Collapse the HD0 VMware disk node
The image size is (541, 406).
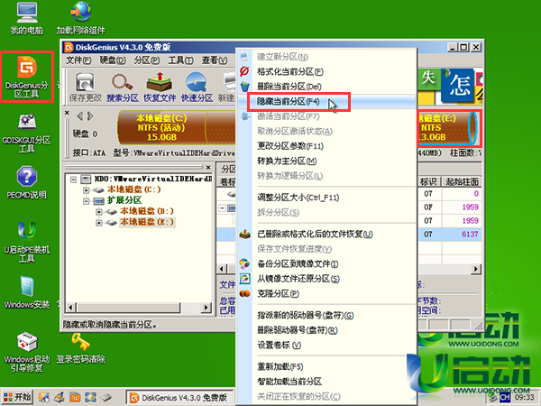[73, 180]
